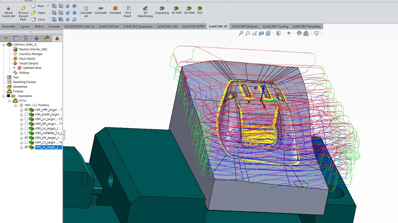Click Browse Recent Parts
Screen dimensions: 398x223
pos(23,13)
